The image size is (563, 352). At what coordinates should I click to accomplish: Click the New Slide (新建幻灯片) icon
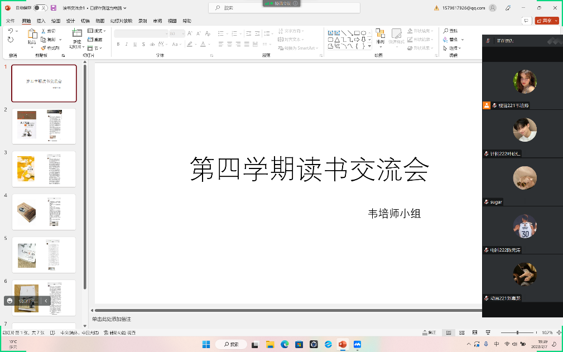(76, 33)
